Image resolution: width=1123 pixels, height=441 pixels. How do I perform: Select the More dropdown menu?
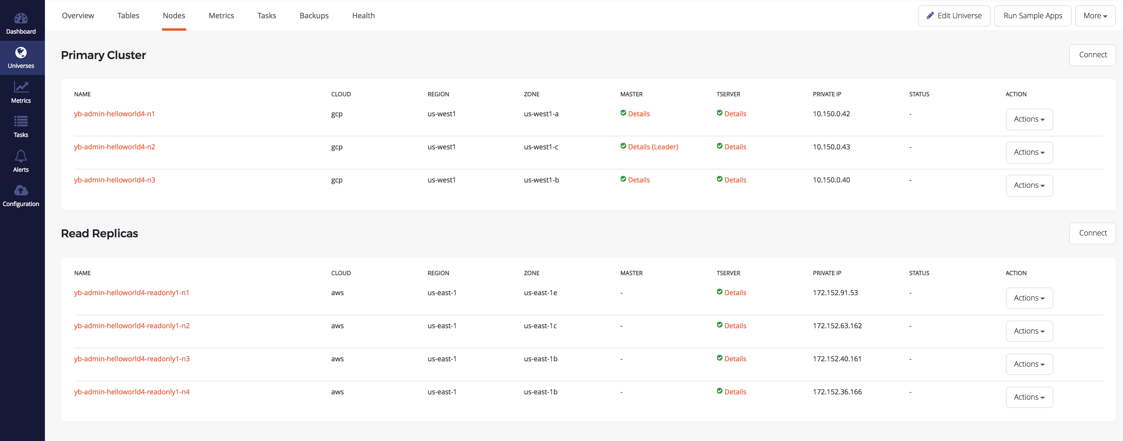tap(1094, 16)
